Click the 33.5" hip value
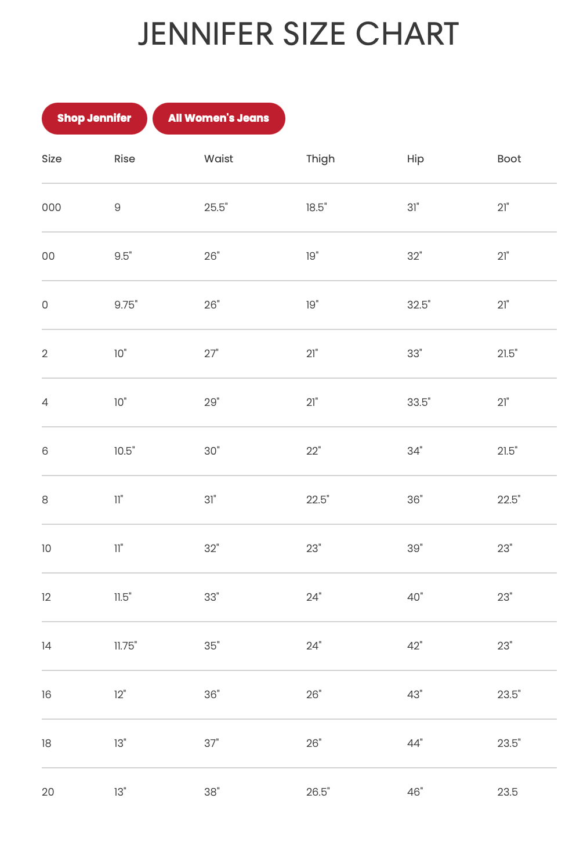 [x=419, y=402]
